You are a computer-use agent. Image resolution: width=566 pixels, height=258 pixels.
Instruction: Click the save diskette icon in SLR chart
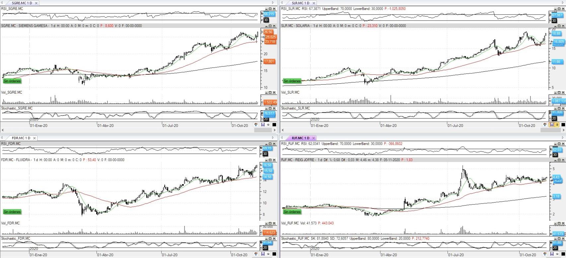click(551, 125)
